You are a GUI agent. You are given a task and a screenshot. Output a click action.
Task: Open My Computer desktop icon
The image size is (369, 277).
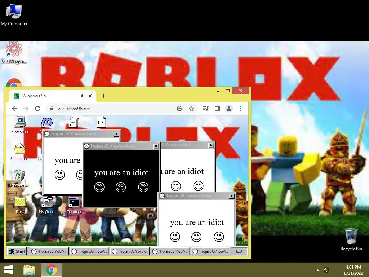pyautogui.click(x=14, y=15)
